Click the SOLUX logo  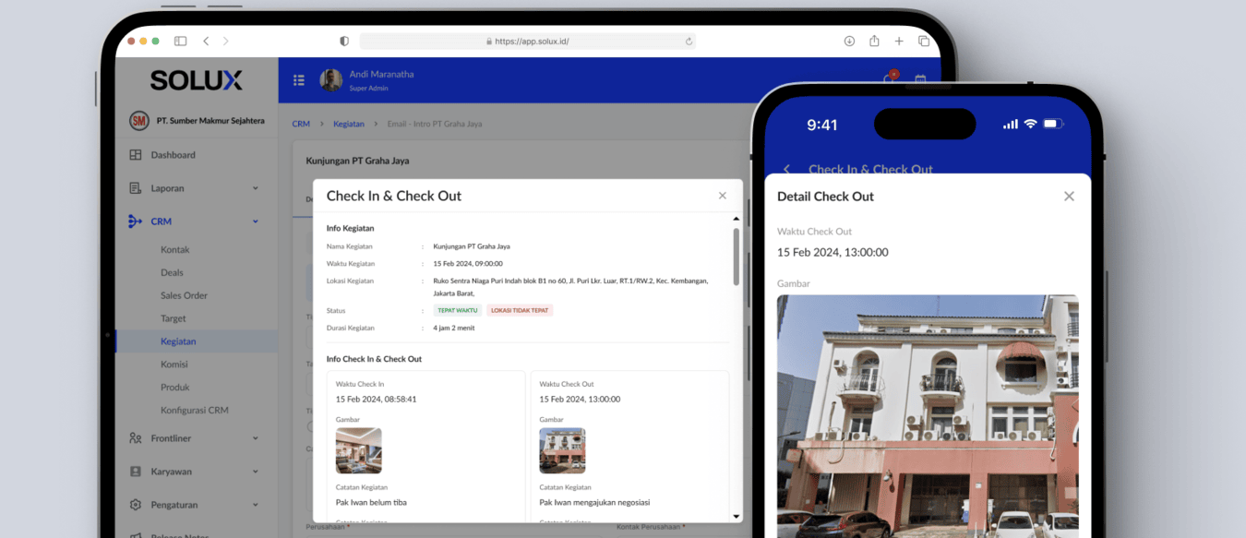pyautogui.click(x=197, y=80)
